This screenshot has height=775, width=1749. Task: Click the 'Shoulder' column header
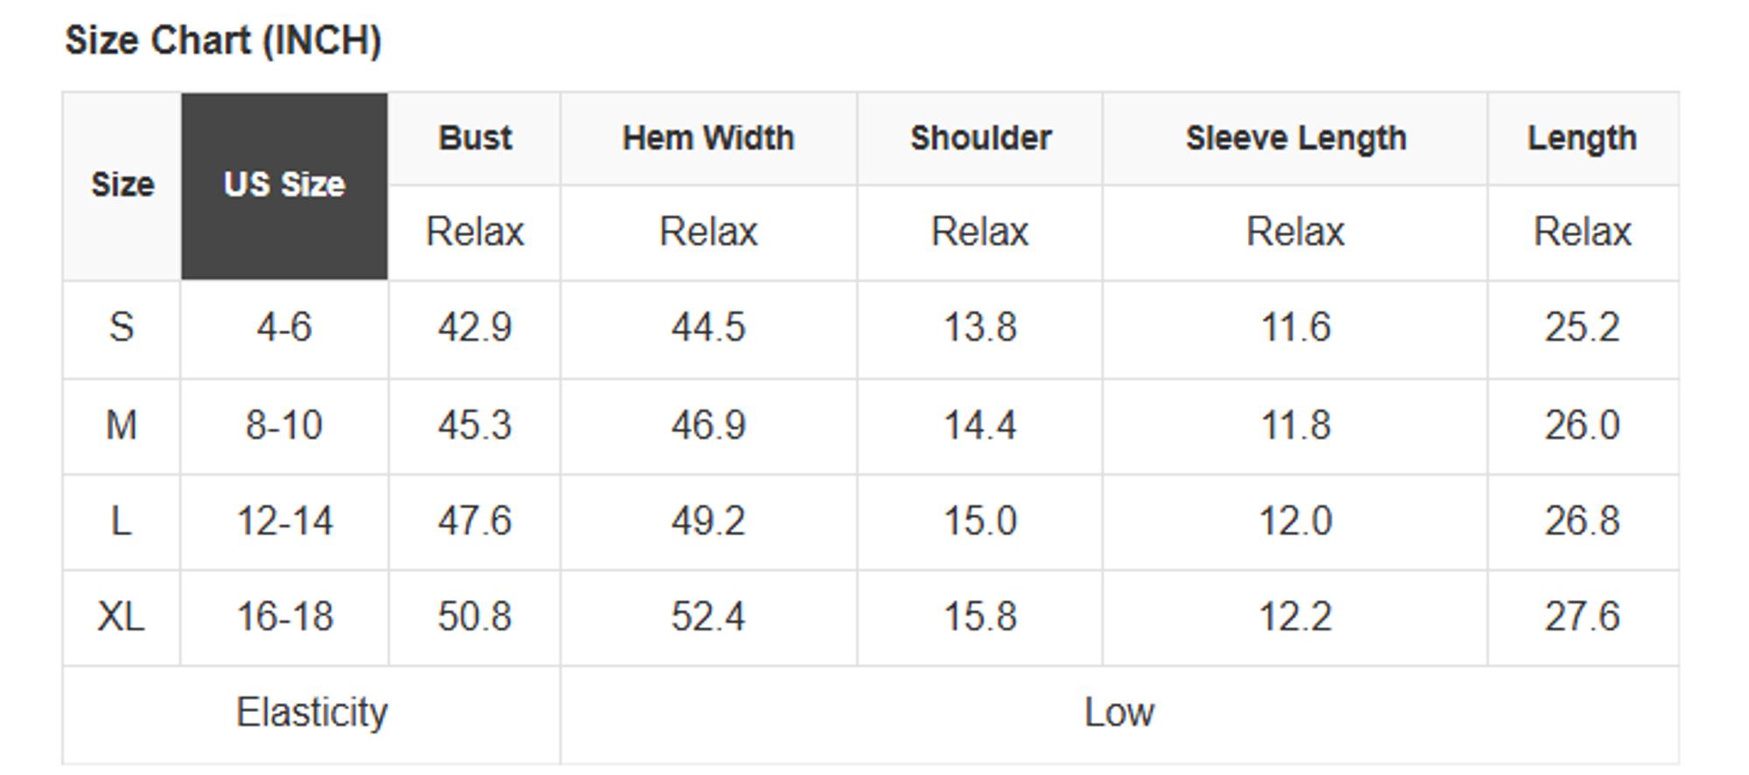(x=980, y=138)
